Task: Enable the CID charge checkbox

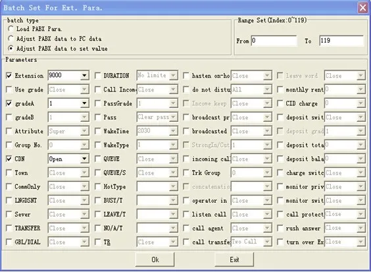Action: (280, 103)
